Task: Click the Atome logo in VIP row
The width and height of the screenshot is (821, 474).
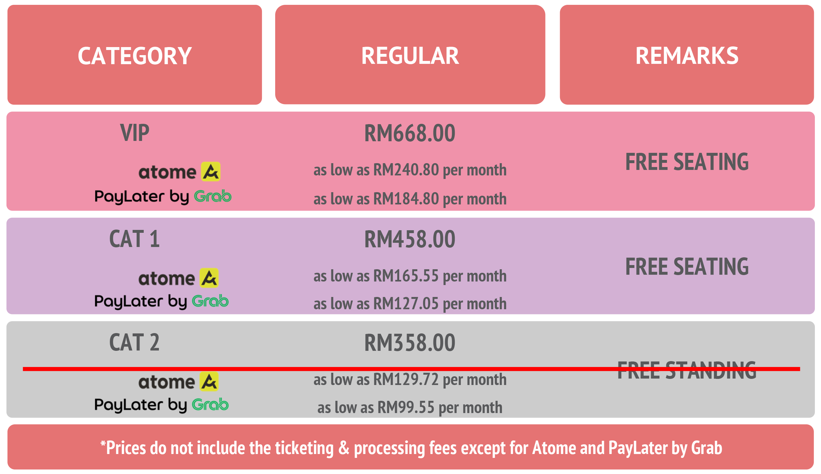Action: (x=180, y=172)
